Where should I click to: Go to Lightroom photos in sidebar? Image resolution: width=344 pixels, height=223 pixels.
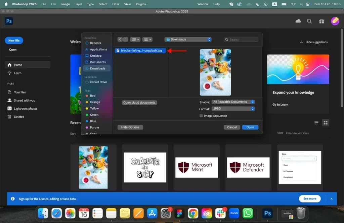pyautogui.click(x=26, y=109)
